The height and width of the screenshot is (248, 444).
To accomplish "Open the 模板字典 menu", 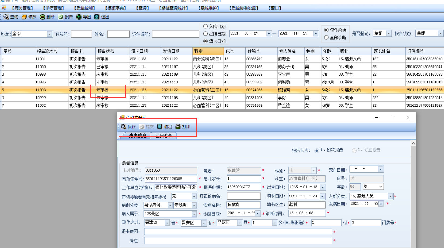I will [116, 8].
